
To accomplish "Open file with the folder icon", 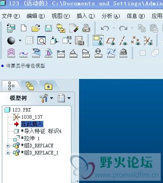I will point(36,28).
